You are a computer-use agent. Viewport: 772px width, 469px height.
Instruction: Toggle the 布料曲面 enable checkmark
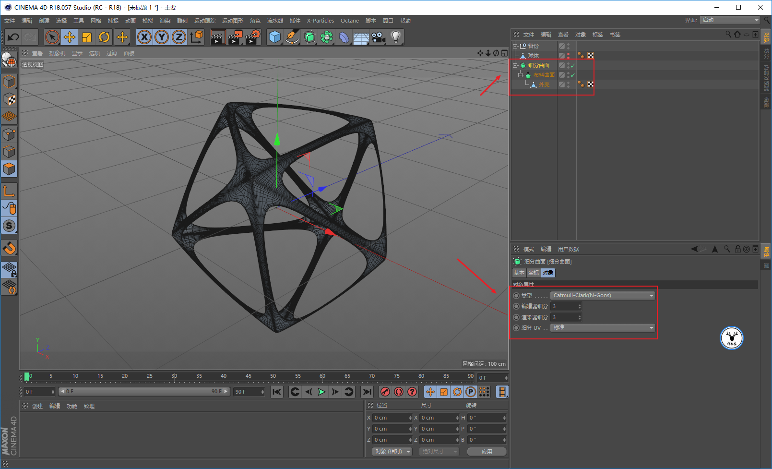point(573,75)
